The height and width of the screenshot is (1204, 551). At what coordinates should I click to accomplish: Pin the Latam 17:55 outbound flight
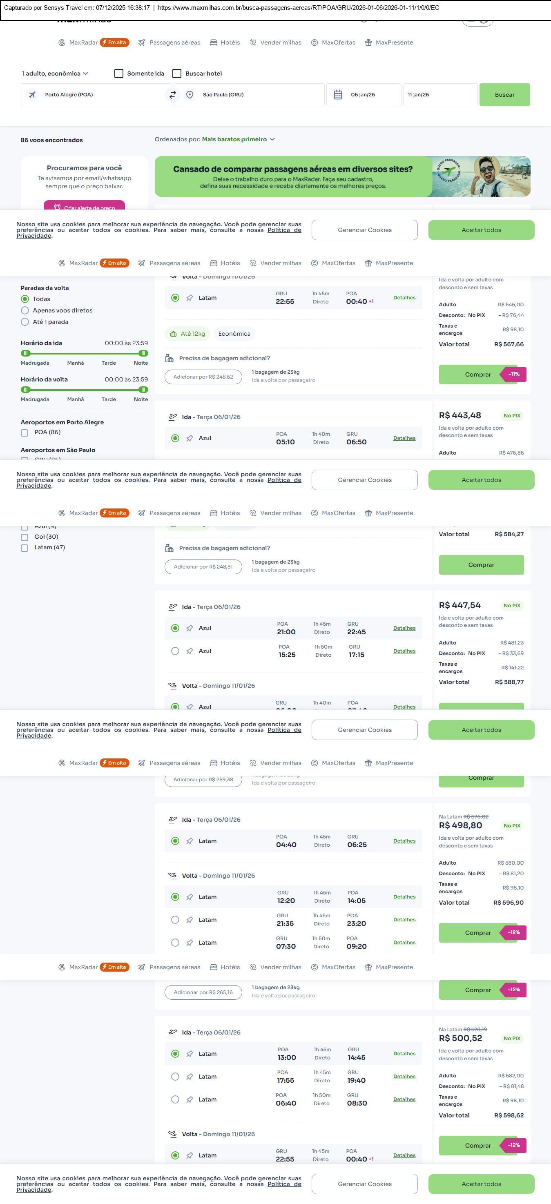[190, 1077]
